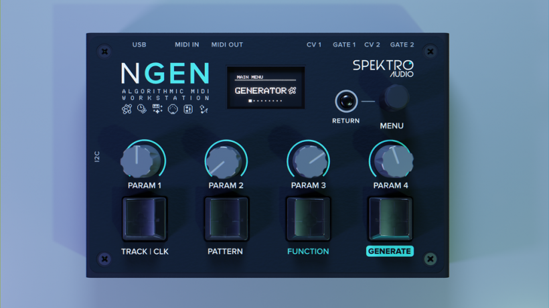The image size is (549, 308).
Task: Click the clock icon under the NGEN logo
Action: coord(142,109)
